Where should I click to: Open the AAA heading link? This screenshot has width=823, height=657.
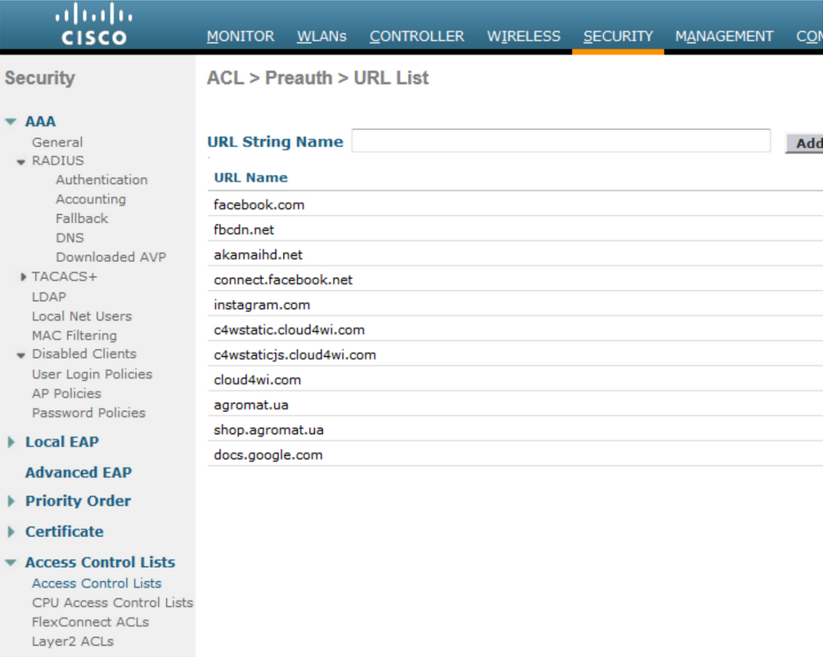[x=40, y=121]
